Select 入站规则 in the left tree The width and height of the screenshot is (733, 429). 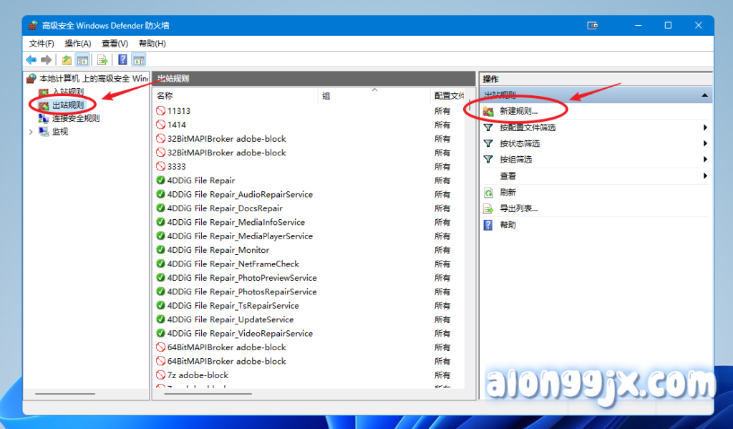tap(68, 92)
